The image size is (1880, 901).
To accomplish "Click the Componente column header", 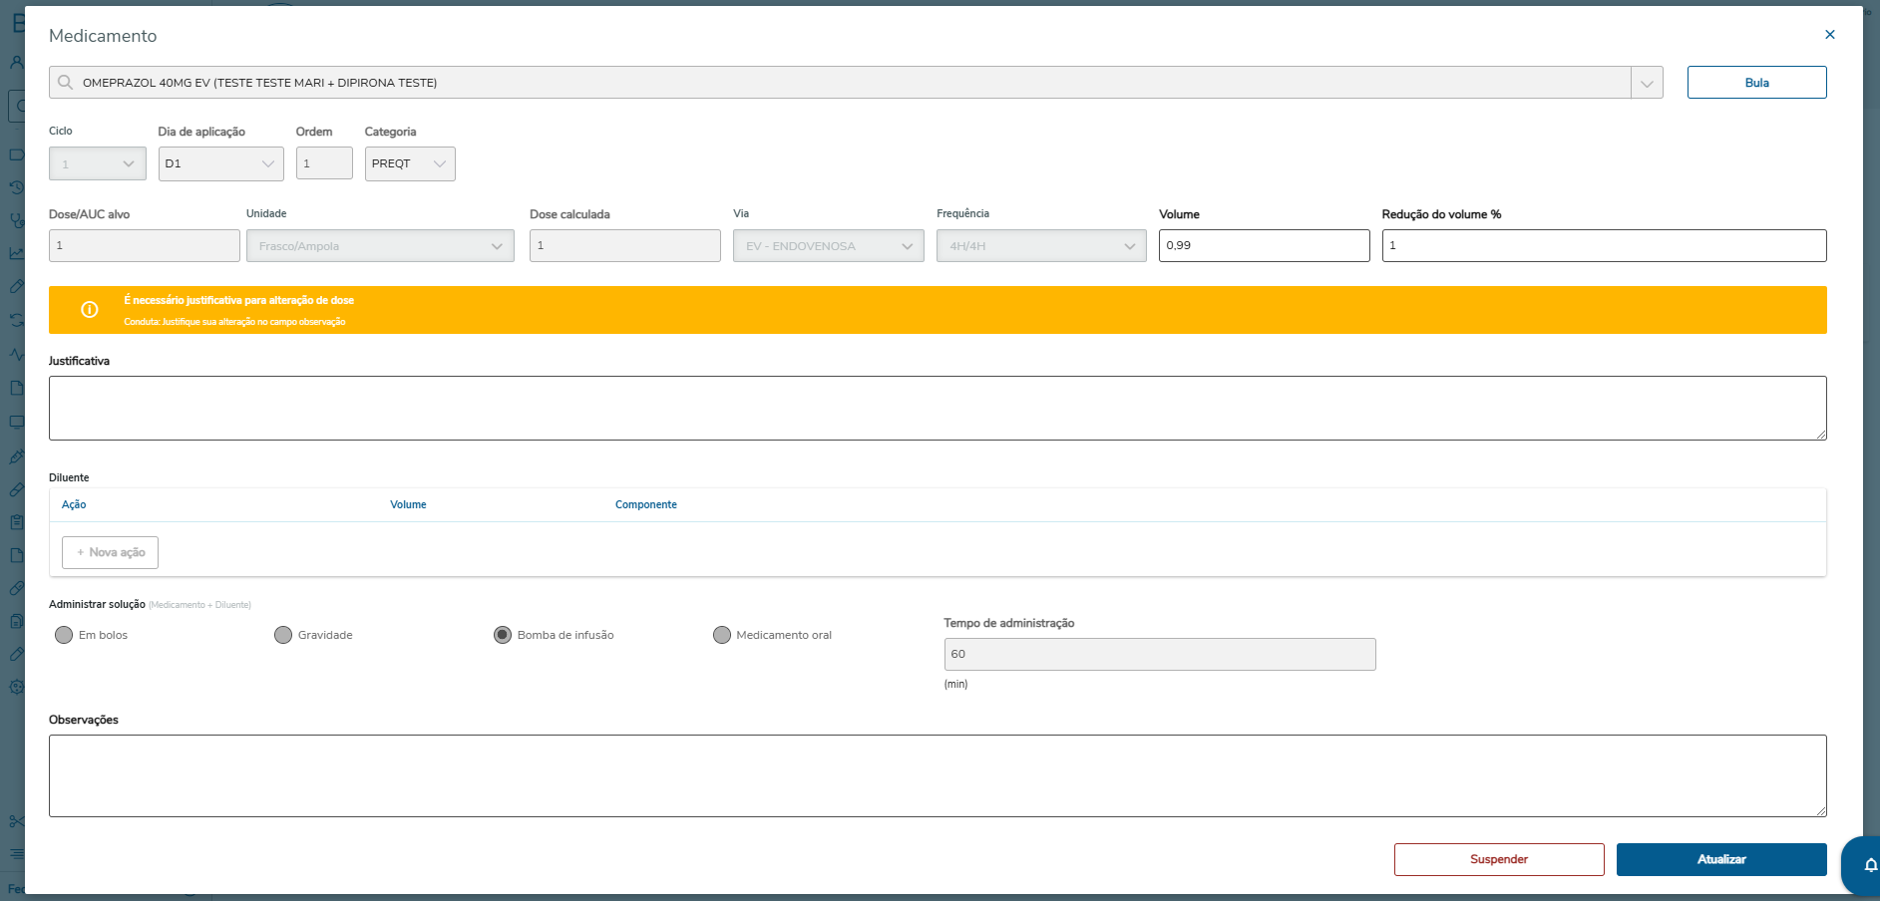I will 645,504.
